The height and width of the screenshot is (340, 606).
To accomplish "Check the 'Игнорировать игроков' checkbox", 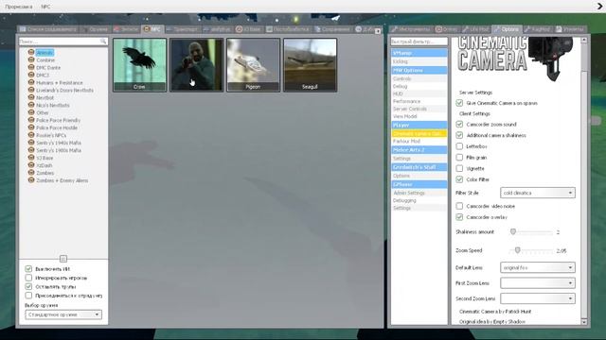I will (28, 278).
